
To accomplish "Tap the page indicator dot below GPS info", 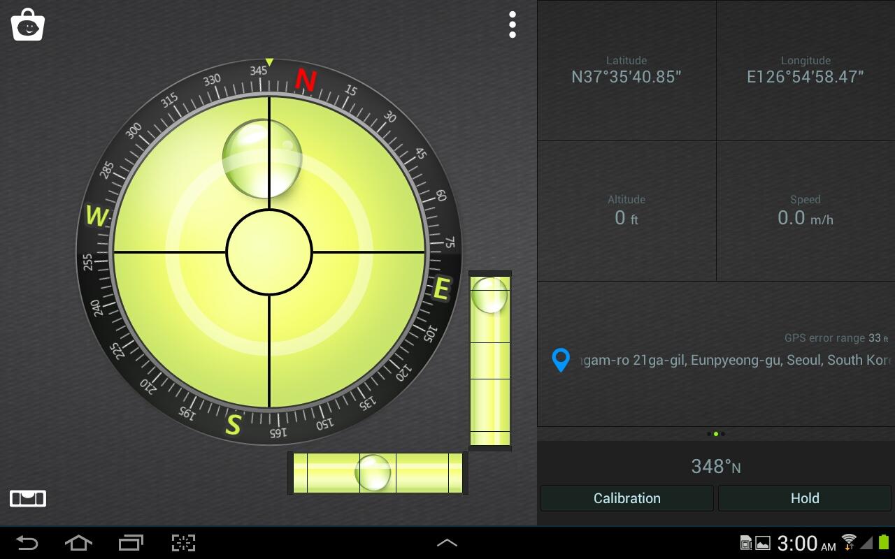I will coord(715,434).
